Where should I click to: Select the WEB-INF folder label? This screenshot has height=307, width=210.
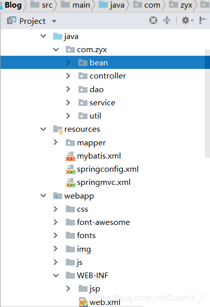(x=93, y=276)
